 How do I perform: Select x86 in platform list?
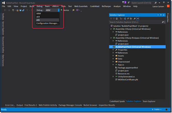(x=47, y=20)
